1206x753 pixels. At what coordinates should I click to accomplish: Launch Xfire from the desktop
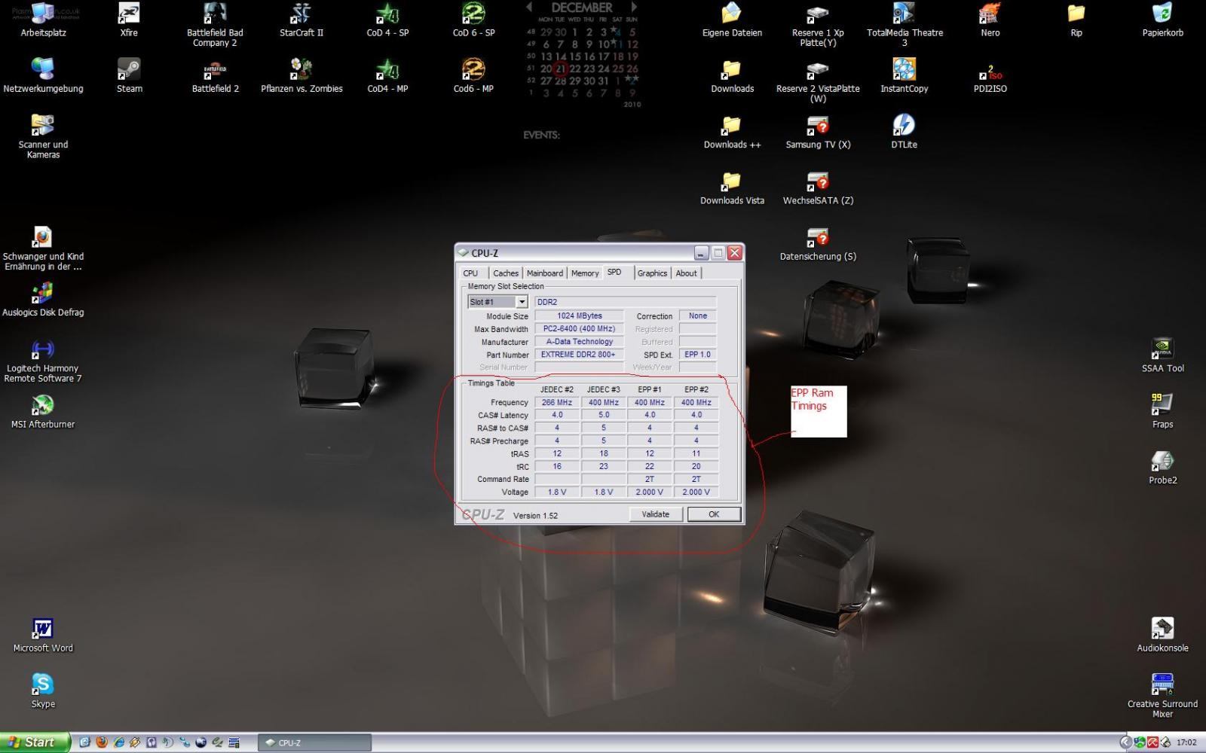click(129, 20)
